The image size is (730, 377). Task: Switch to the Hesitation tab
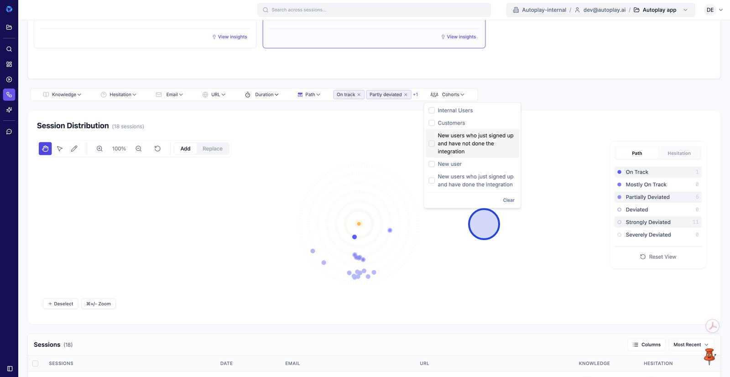click(679, 153)
